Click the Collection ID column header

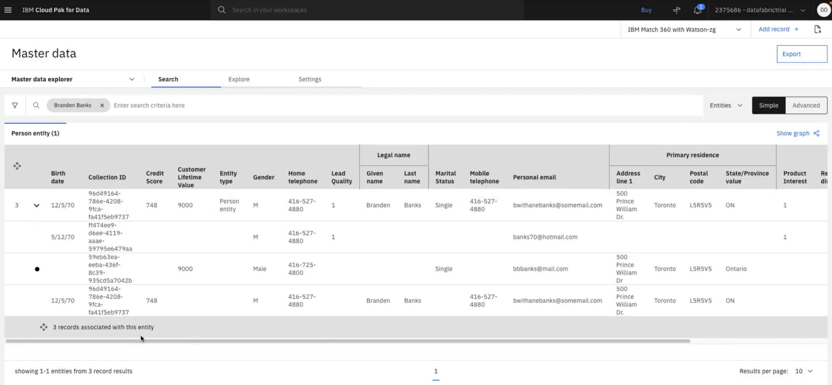(107, 177)
